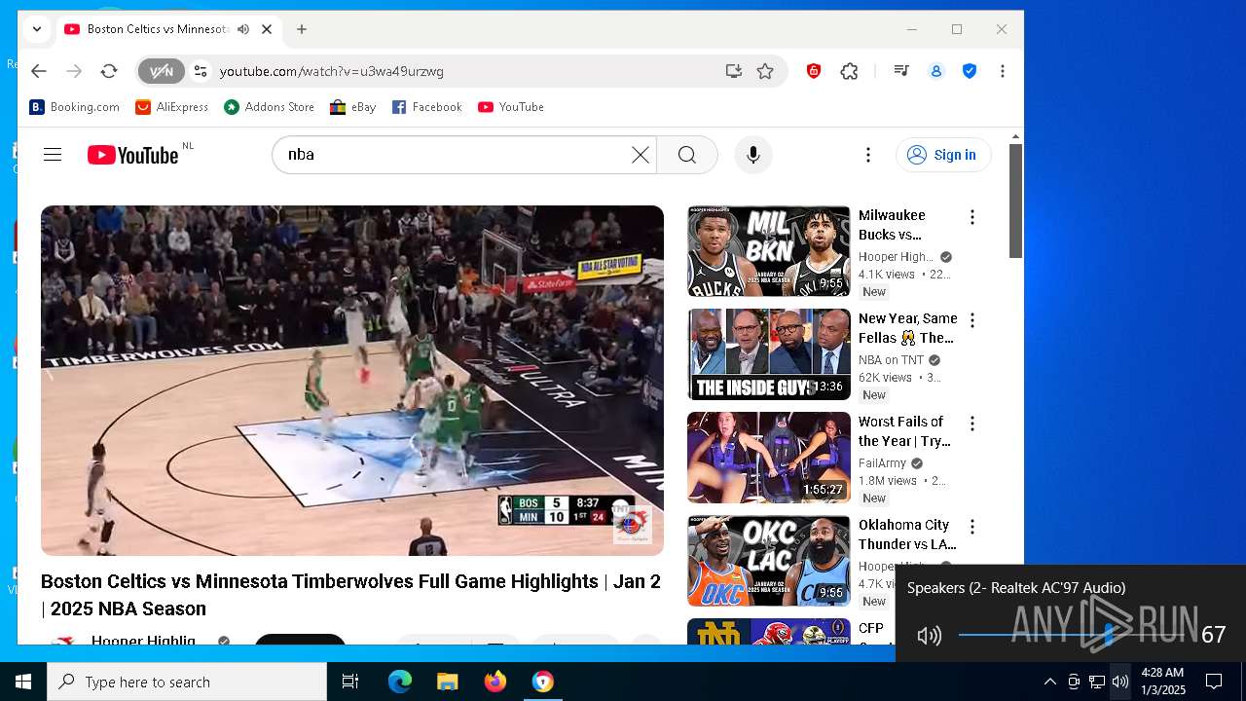Open the YouTube guide hamburger menu
Image resolution: width=1246 pixels, height=701 pixels.
coord(53,155)
